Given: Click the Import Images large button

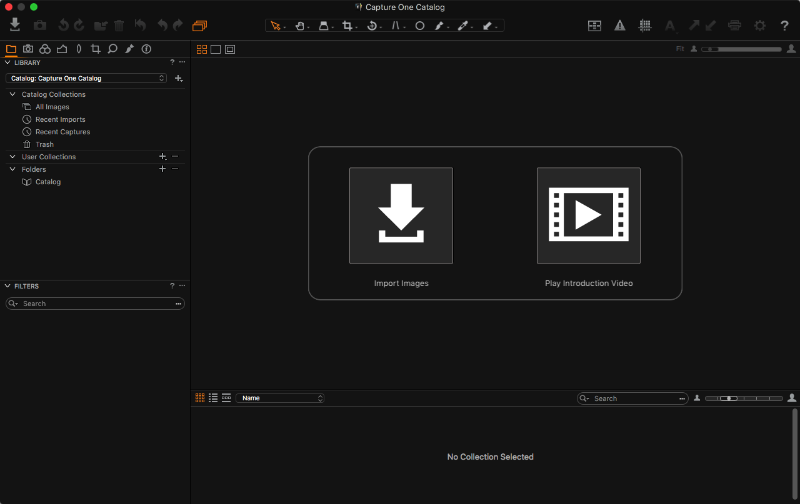Looking at the screenshot, I should (401, 215).
